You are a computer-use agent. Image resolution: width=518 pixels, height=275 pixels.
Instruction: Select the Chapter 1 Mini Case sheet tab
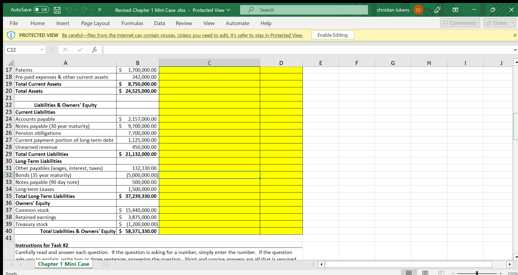(63, 264)
